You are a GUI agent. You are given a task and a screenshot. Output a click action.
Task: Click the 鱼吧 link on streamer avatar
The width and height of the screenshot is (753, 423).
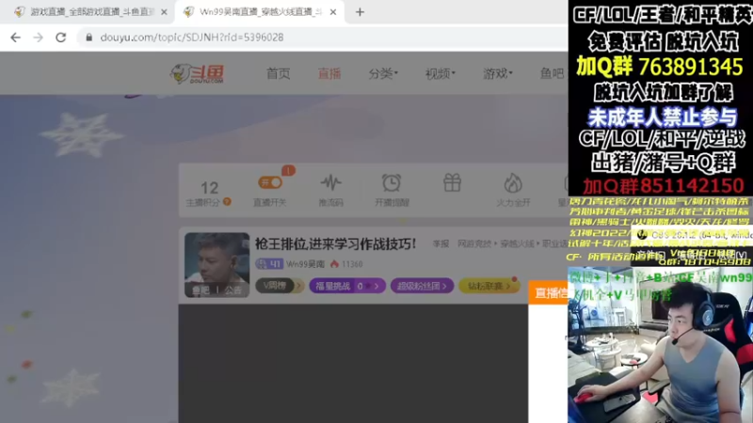pyautogui.click(x=200, y=290)
